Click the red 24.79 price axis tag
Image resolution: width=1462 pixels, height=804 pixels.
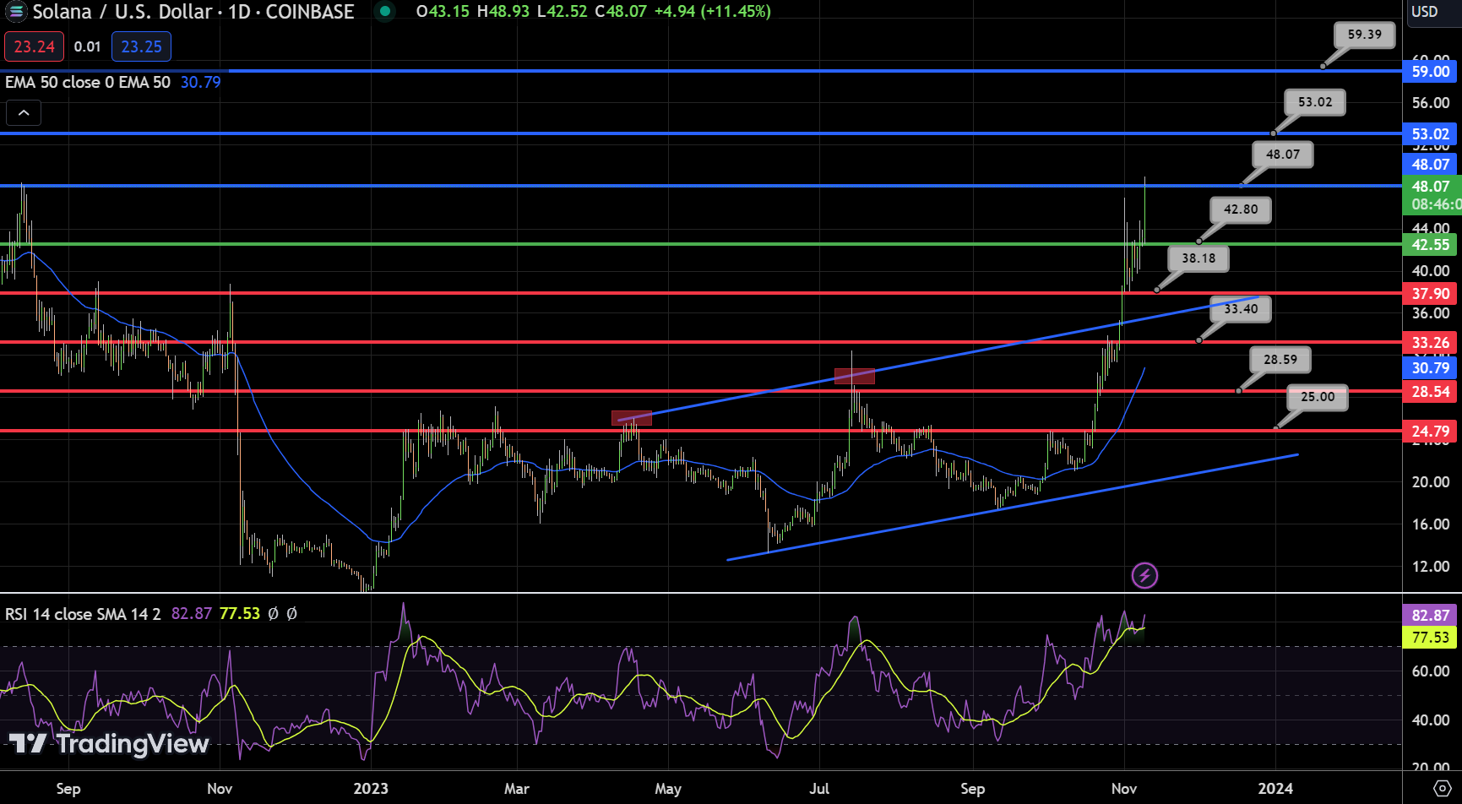coord(1430,432)
